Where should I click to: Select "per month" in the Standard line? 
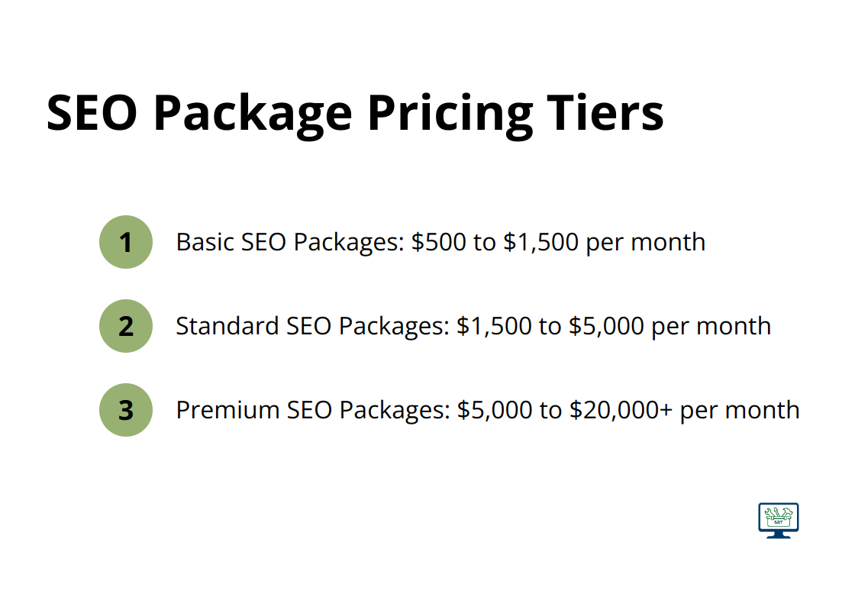pyautogui.click(x=711, y=327)
